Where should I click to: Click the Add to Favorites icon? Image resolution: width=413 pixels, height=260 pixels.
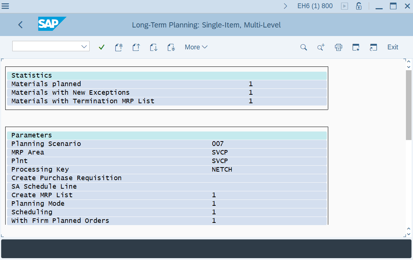tap(355, 47)
